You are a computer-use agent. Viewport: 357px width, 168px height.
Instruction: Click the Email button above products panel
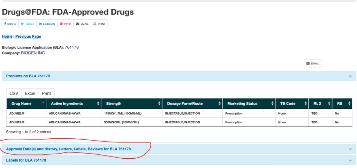click(x=313, y=63)
